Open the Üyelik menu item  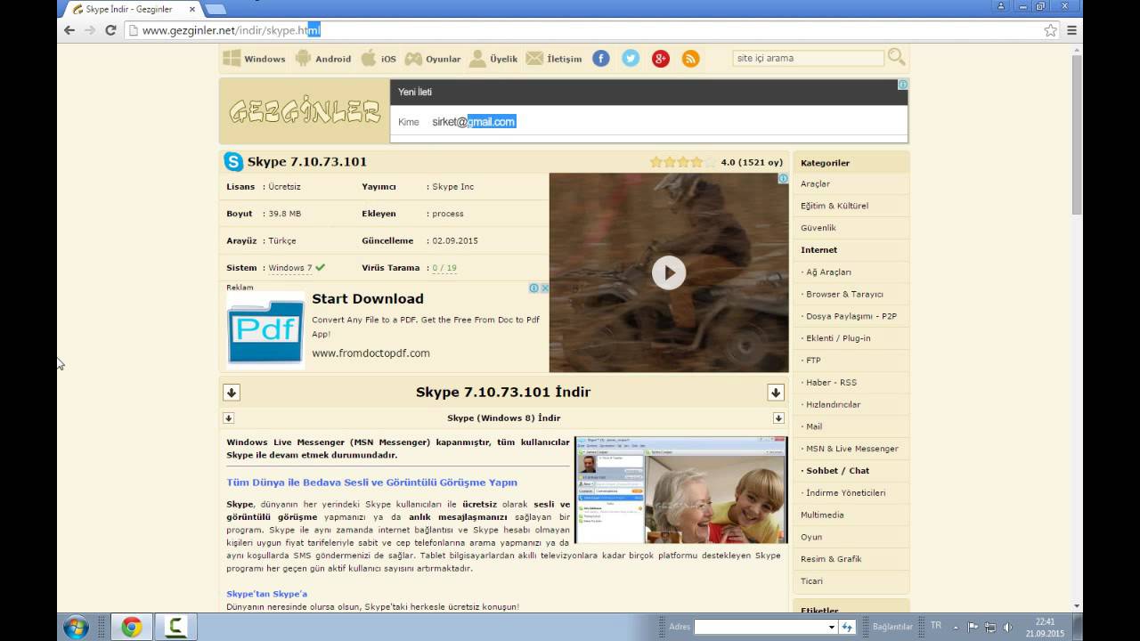tap(493, 59)
